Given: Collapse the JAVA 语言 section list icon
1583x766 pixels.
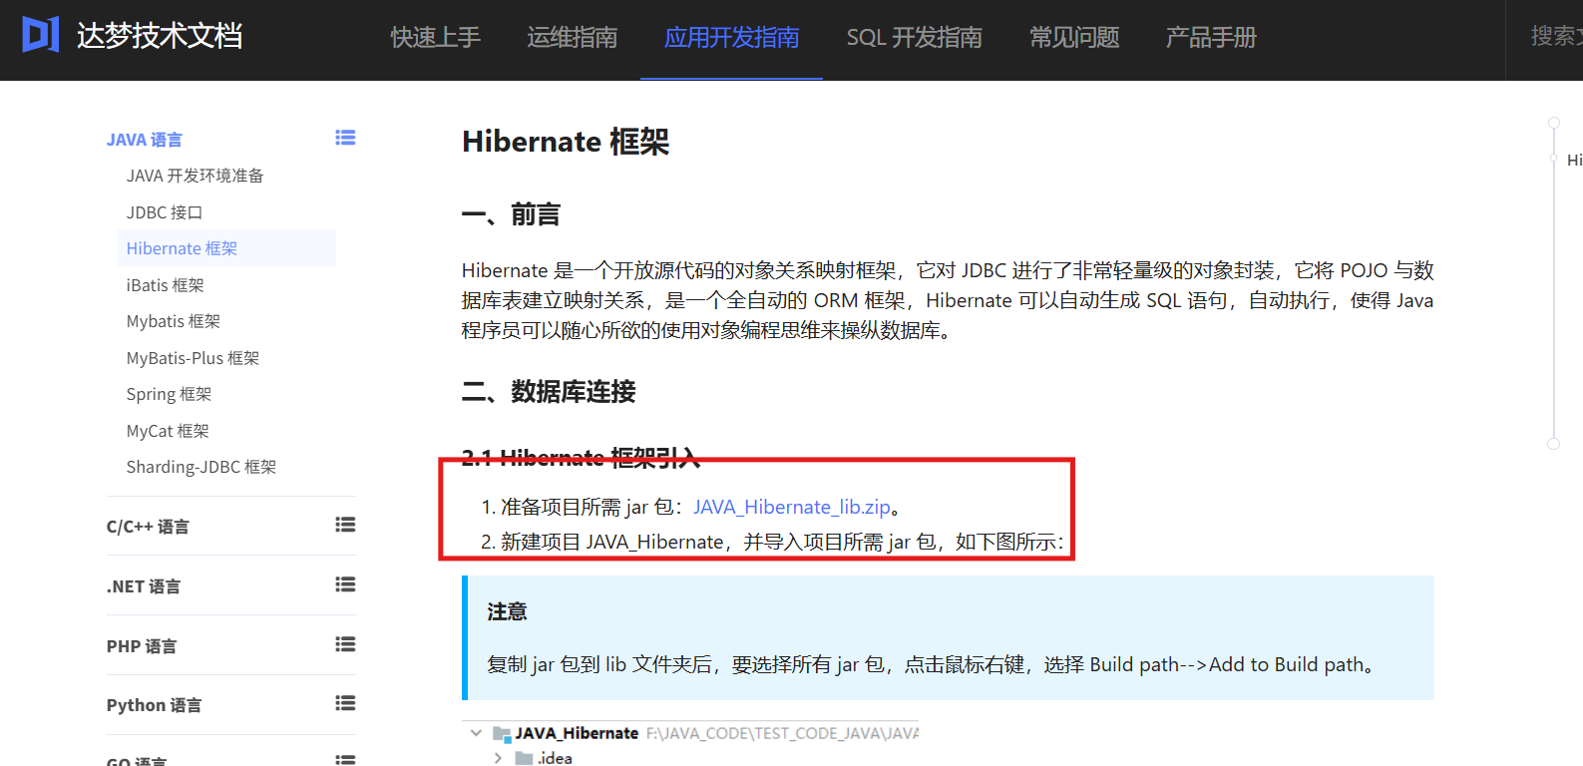Looking at the screenshot, I should tap(345, 138).
